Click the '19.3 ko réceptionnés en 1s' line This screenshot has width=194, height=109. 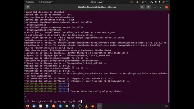48,48
